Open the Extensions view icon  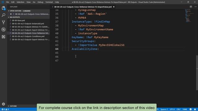pos(3,37)
